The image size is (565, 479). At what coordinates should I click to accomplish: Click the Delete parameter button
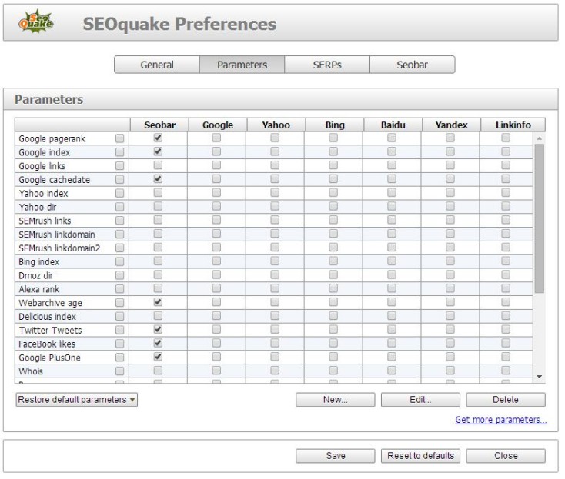(506, 400)
